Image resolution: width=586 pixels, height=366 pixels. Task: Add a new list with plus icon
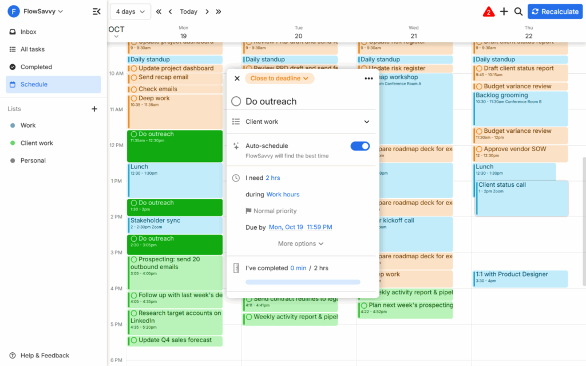pos(94,109)
